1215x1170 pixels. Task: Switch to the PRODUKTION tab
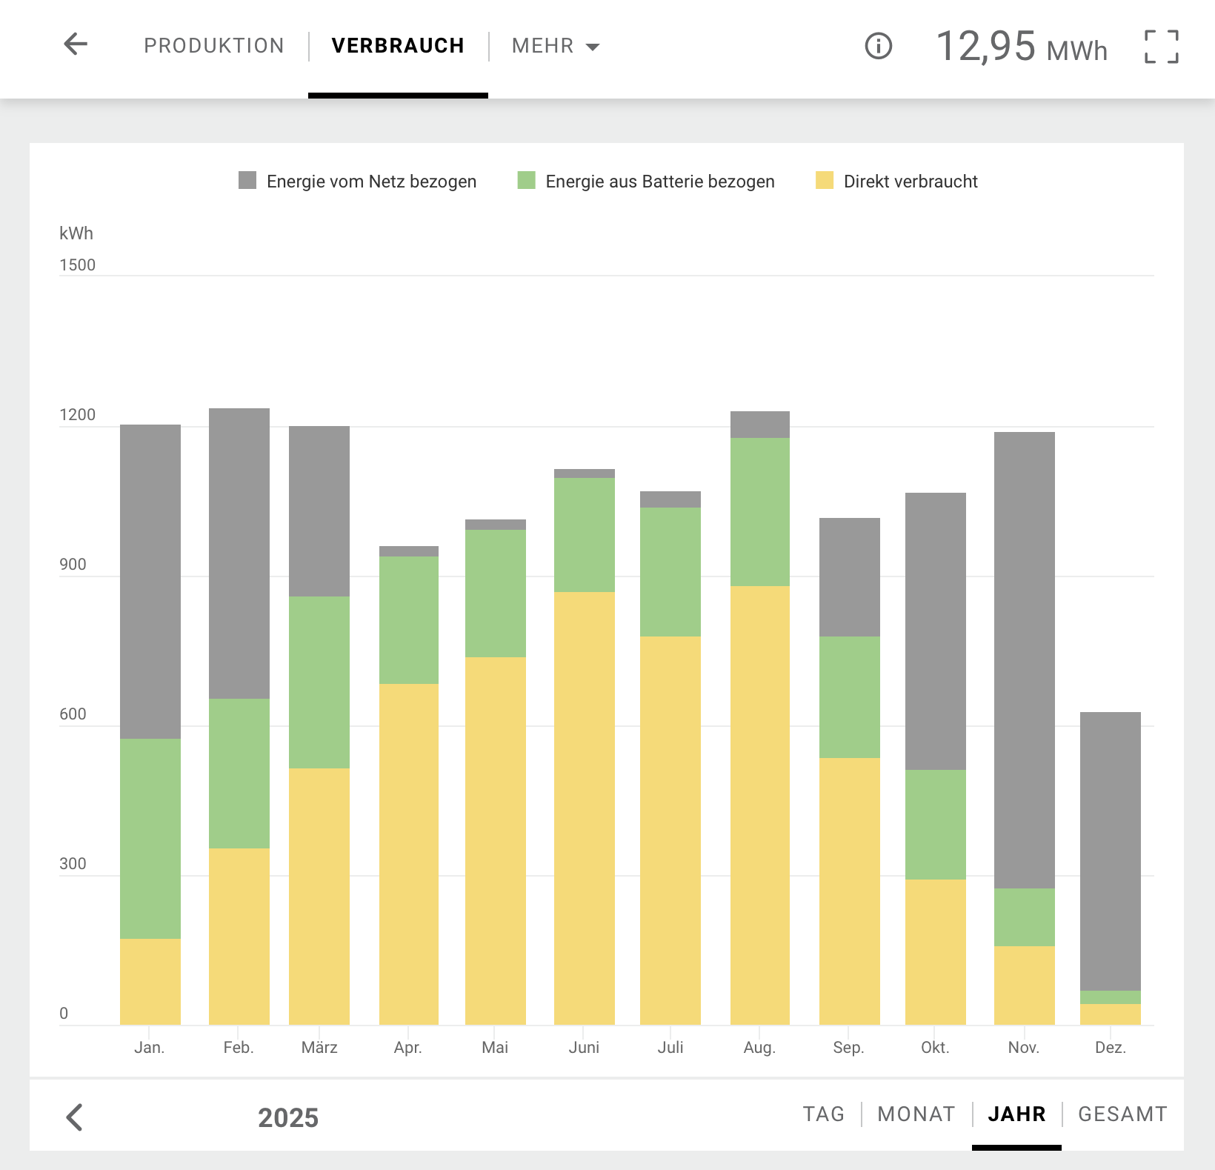214,46
